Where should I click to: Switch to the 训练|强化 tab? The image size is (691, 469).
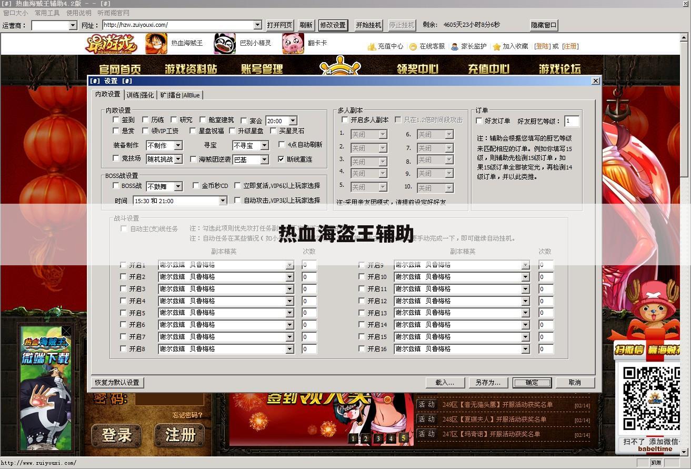[141, 95]
